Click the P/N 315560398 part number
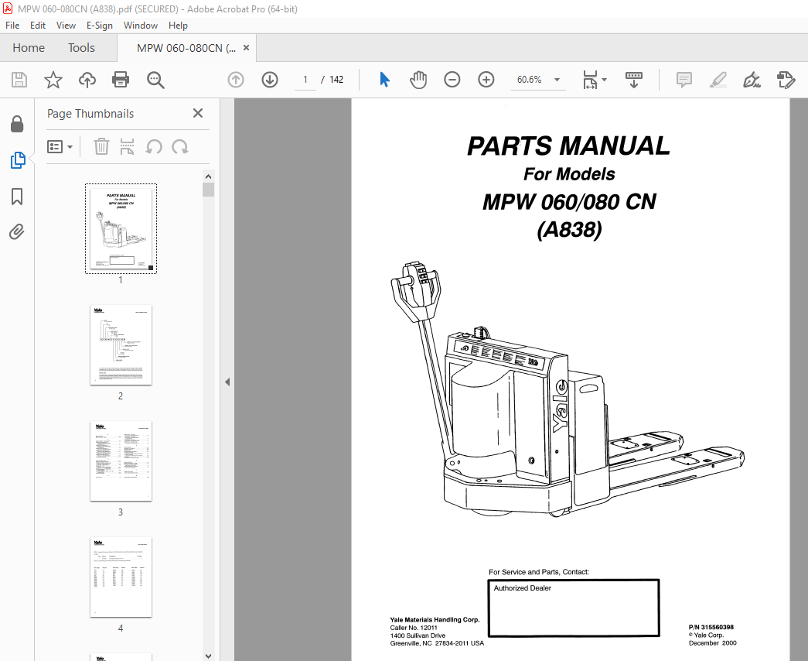This screenshot has height=661, width=808. (x=711, y=628)
